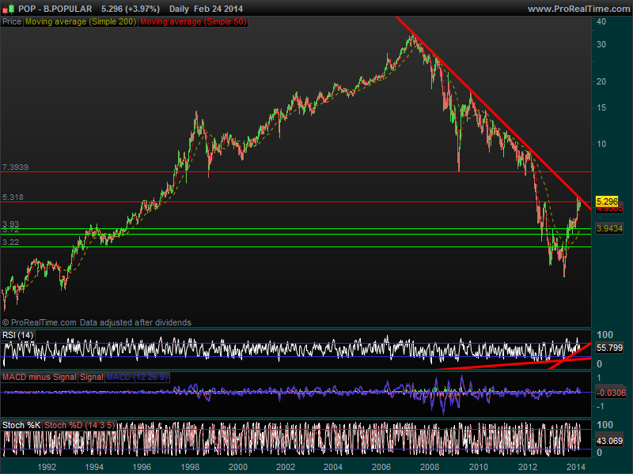
Task: Click the Stochastic value 43.069
Action: click(x=609, y=441)
